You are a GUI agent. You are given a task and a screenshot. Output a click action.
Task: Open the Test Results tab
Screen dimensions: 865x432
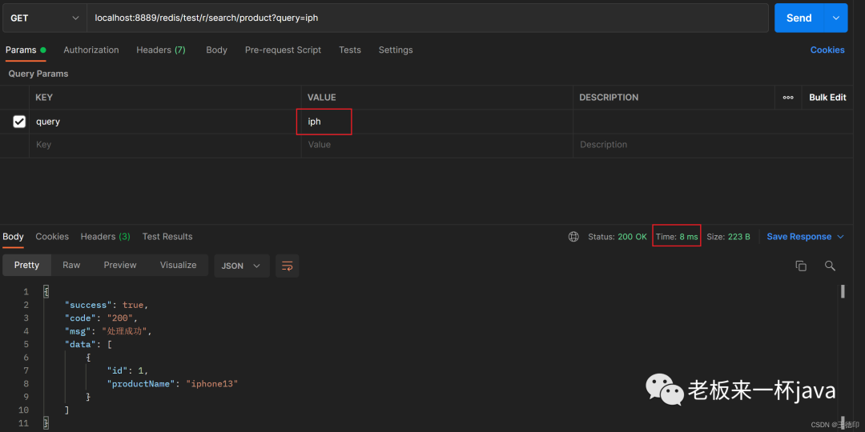tap(167, 236)
